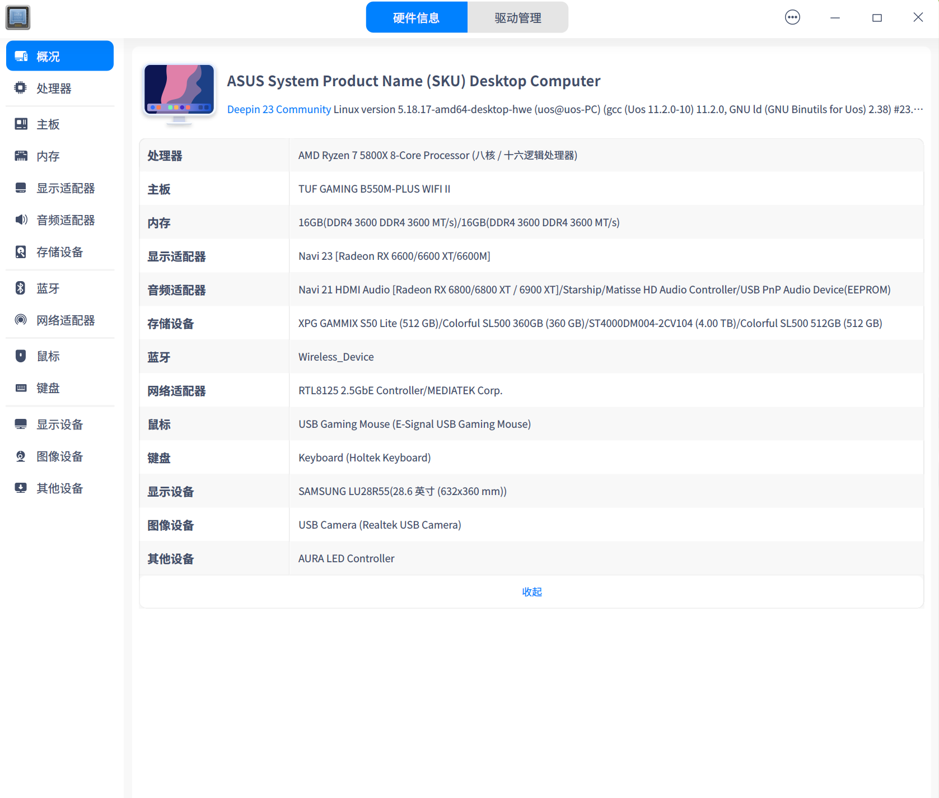Click the 蓝牙 row label in the table

(x=159, y=357)
